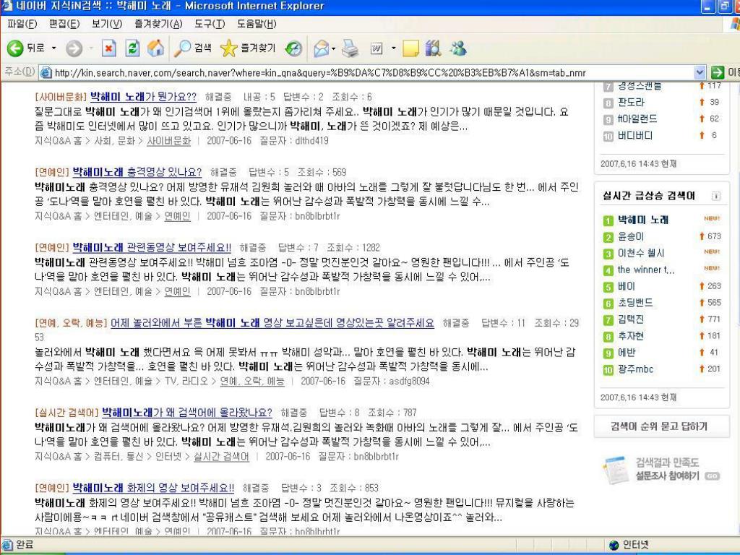Click the 실시간 검색어 category breadcrumb link
Image resolution: width=740 pixels, height=555 pixels.
click(221, 457)
